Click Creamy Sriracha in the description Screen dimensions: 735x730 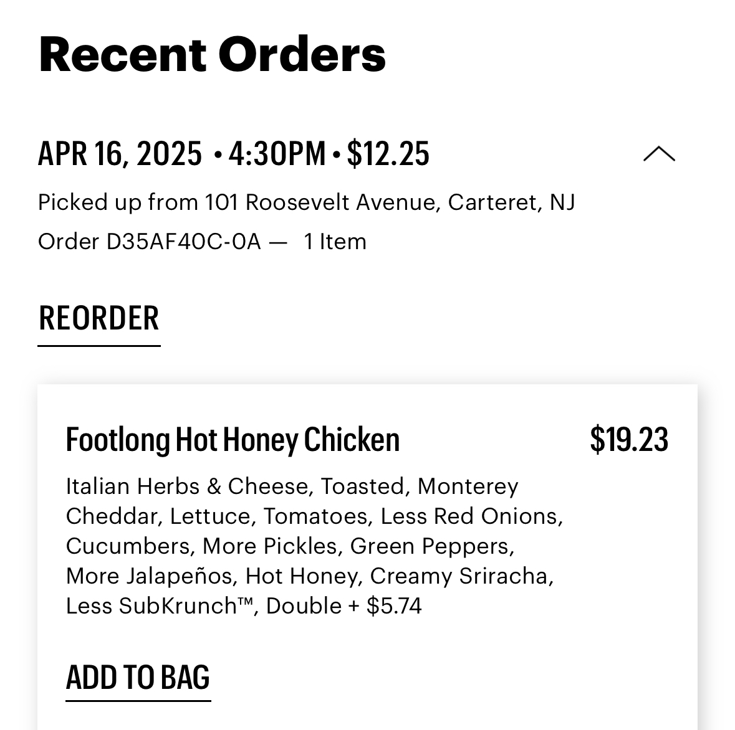click(461, 576)
